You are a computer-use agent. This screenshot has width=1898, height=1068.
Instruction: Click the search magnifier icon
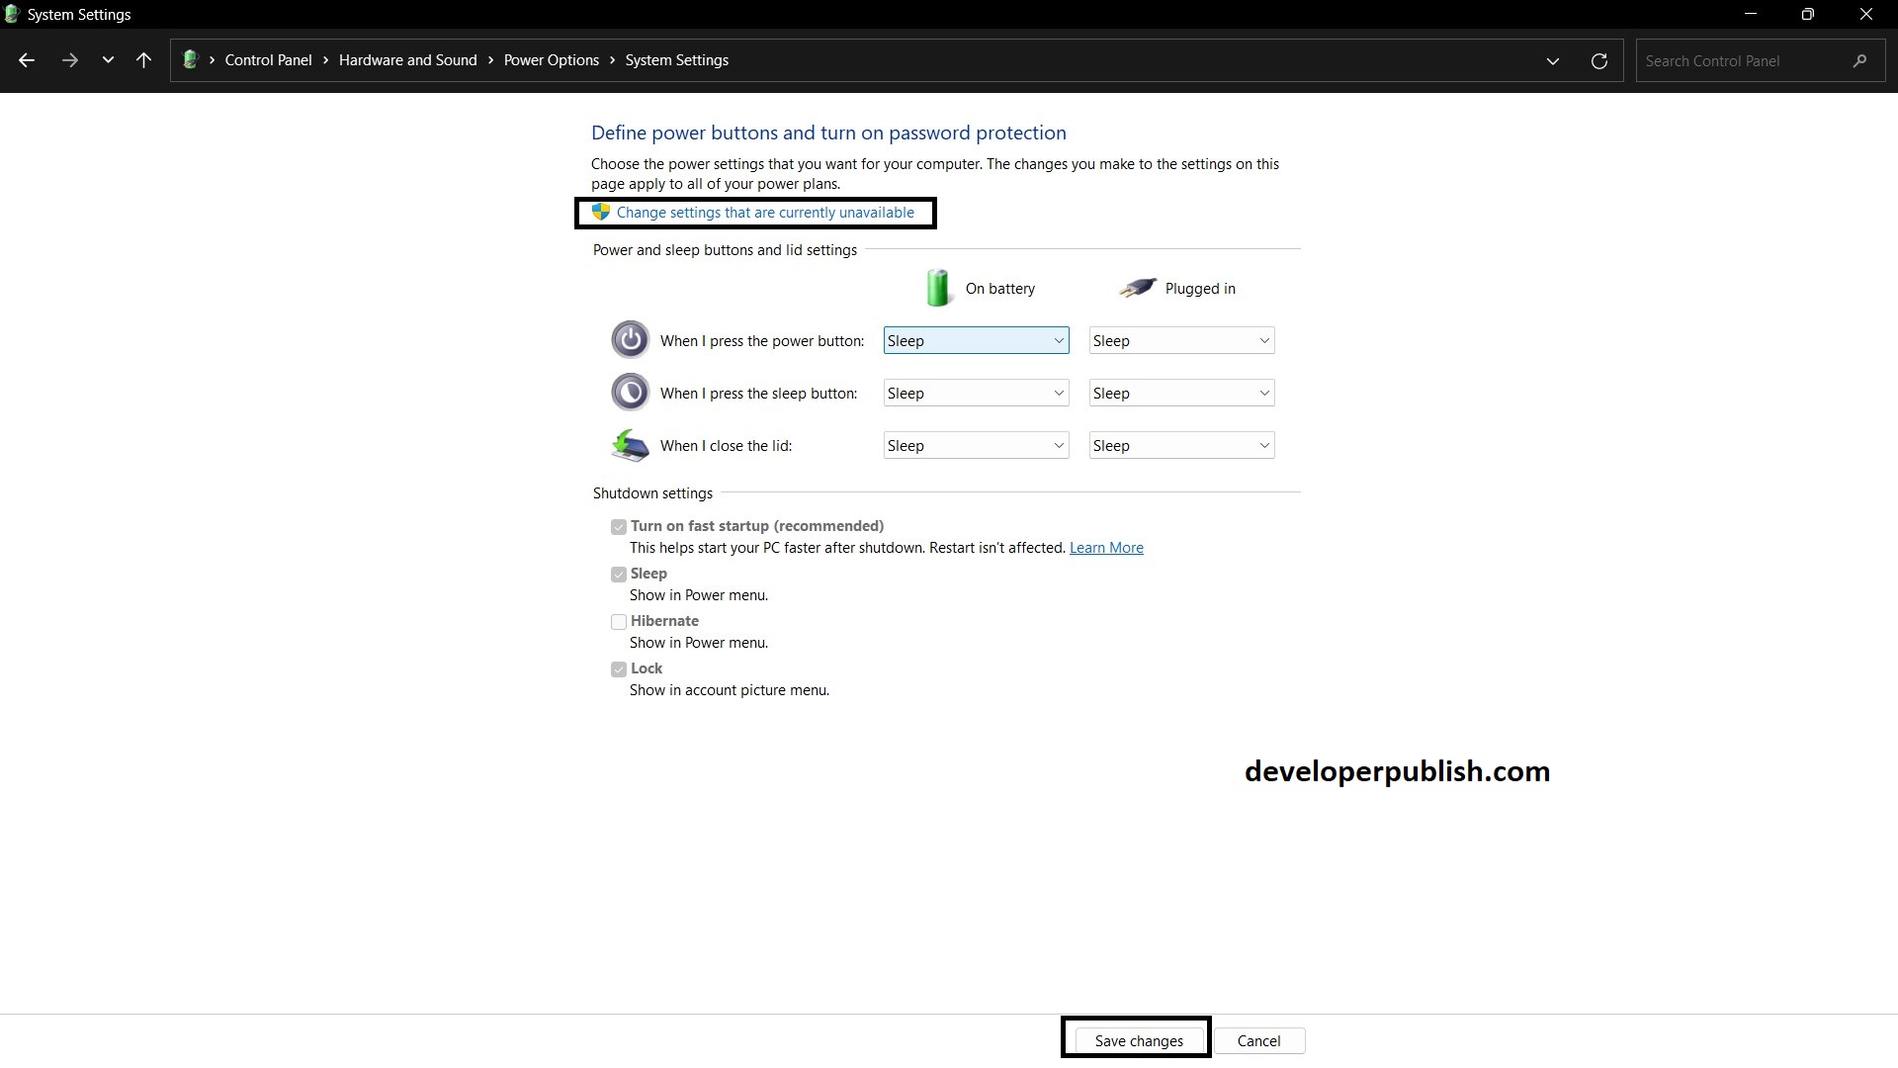click(1859, 60)
